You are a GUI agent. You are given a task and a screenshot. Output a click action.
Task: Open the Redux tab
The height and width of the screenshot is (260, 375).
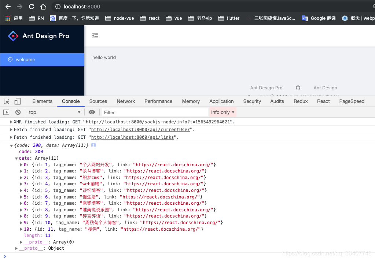(x=301, y=101)
